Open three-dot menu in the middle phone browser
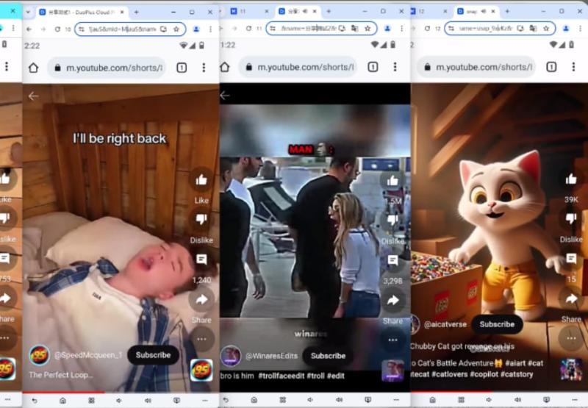The image size is (588, 408). [395, 67]
